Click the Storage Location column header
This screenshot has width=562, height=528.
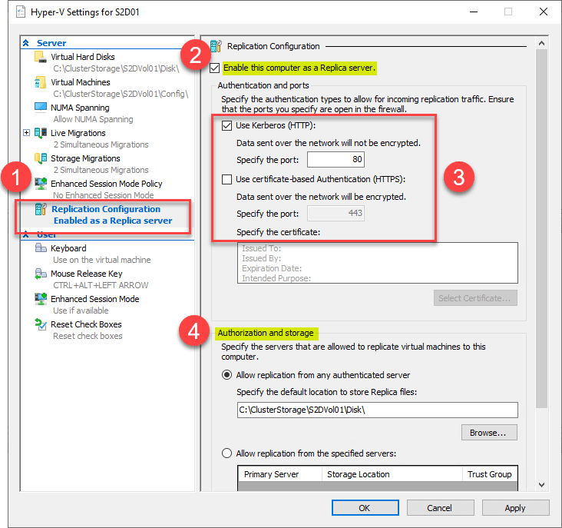392,474
